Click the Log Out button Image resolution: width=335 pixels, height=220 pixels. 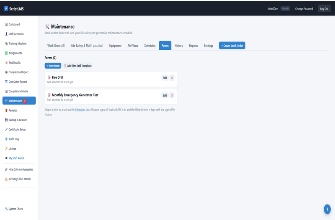pos(324,9)
